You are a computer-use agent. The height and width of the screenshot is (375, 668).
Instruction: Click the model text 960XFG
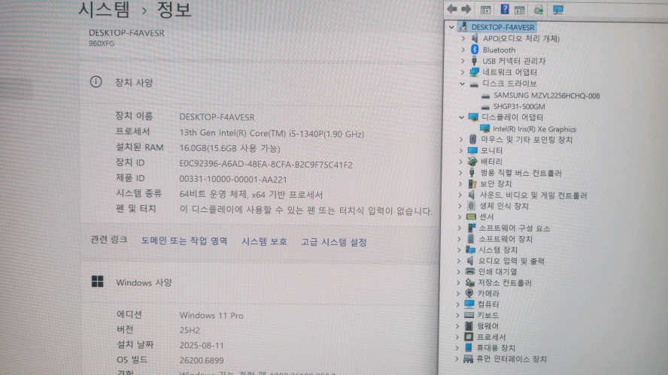click(102, 43)
